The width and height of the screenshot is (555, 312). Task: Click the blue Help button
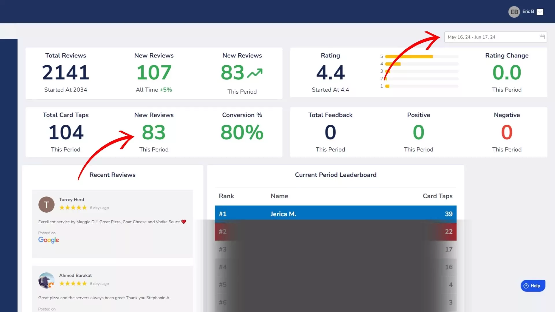pos(533,286)
